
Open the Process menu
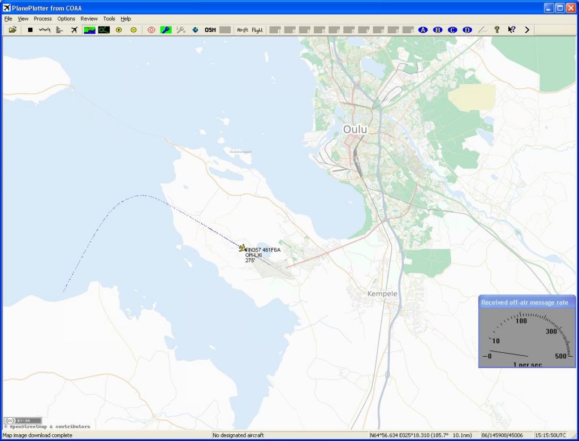pyautogui.click(x=42, y=19)
